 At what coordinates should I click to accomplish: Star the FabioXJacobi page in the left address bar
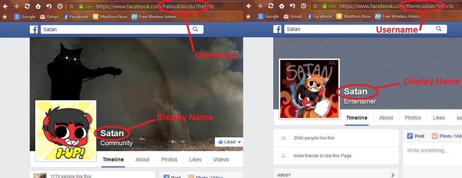72,6
